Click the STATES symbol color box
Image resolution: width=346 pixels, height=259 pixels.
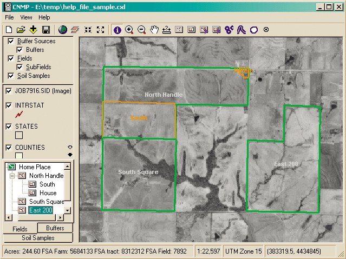19,135
